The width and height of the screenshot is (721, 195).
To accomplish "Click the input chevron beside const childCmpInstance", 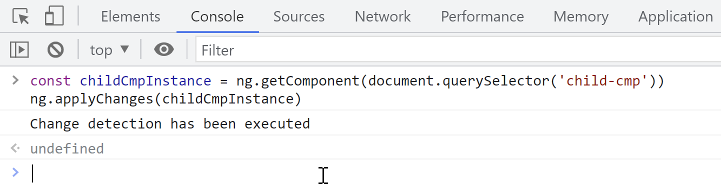I will point(15,80).
